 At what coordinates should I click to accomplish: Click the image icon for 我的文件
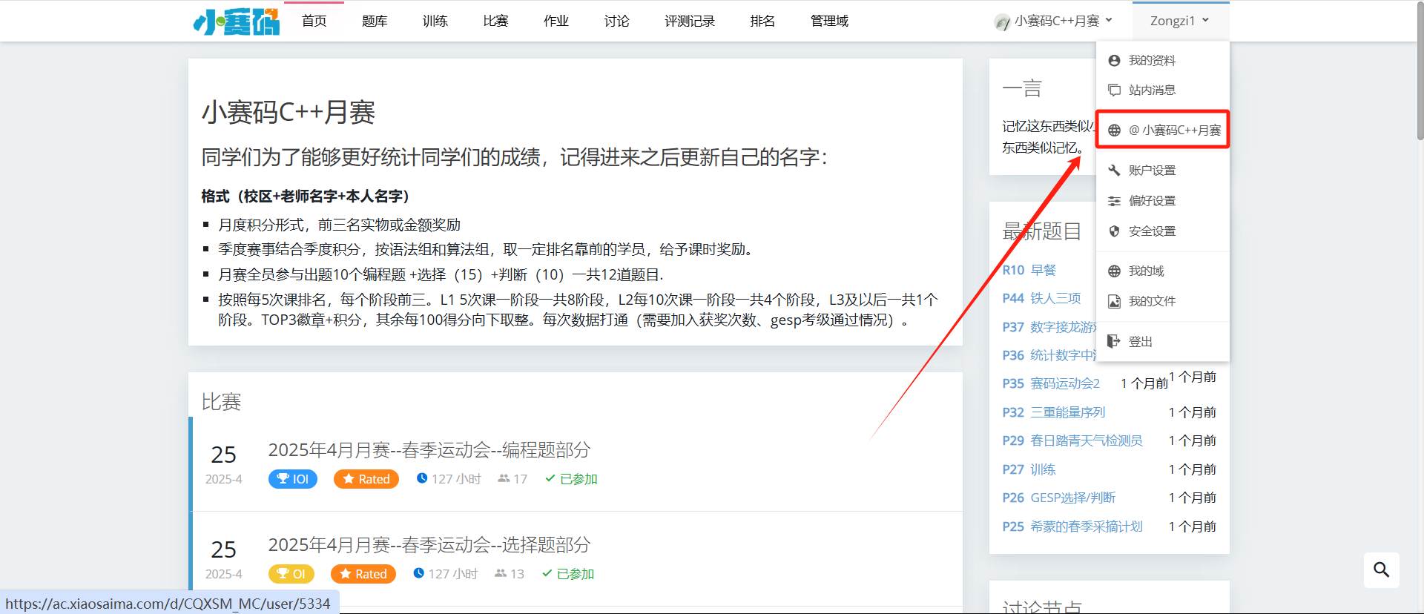[1114, 301]
